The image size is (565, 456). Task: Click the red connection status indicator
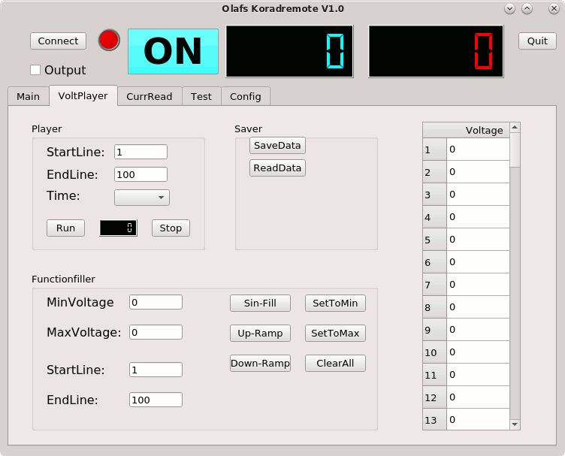[109, 40]
